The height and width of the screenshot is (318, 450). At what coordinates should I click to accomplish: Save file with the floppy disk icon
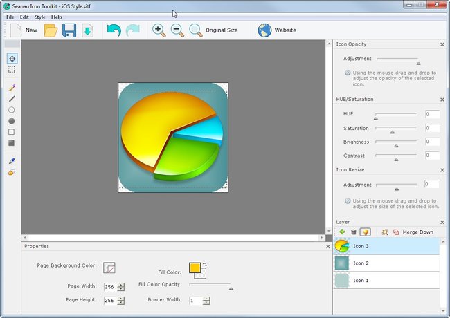[x=69, y=30]
